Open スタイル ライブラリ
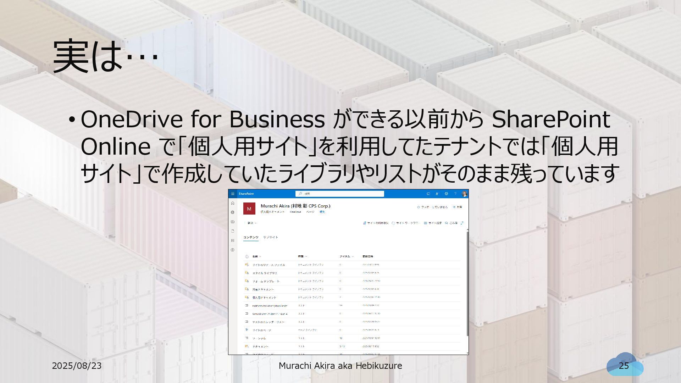This screenshot has height=383, width=681. pyautogui.click(x=265, y=273)
